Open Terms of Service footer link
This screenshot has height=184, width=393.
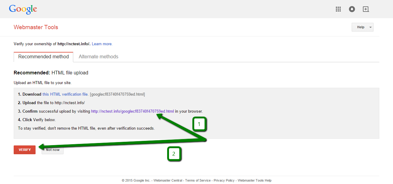(x=198, y=180)
